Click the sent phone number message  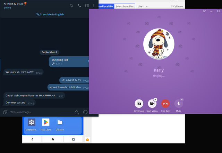pos(74,80)
